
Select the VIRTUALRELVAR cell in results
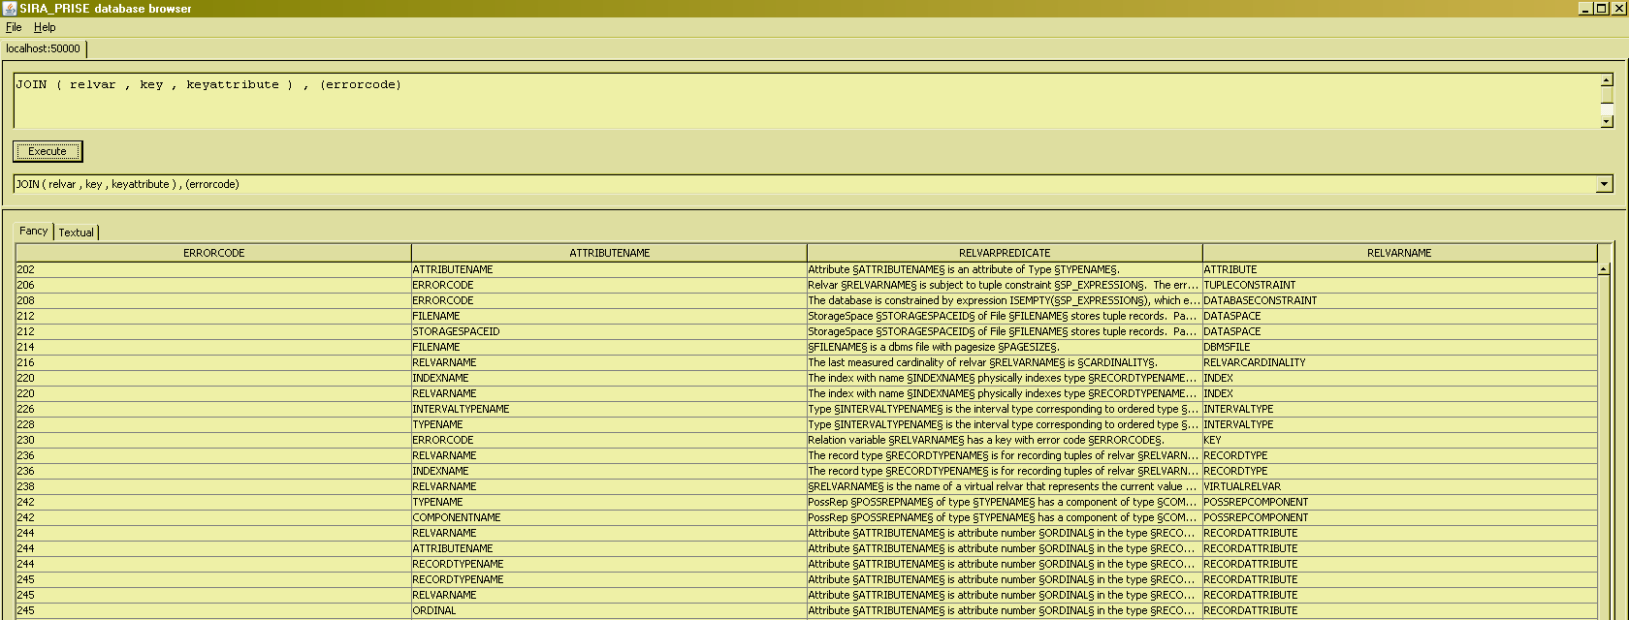click(x=1242, y=486)
